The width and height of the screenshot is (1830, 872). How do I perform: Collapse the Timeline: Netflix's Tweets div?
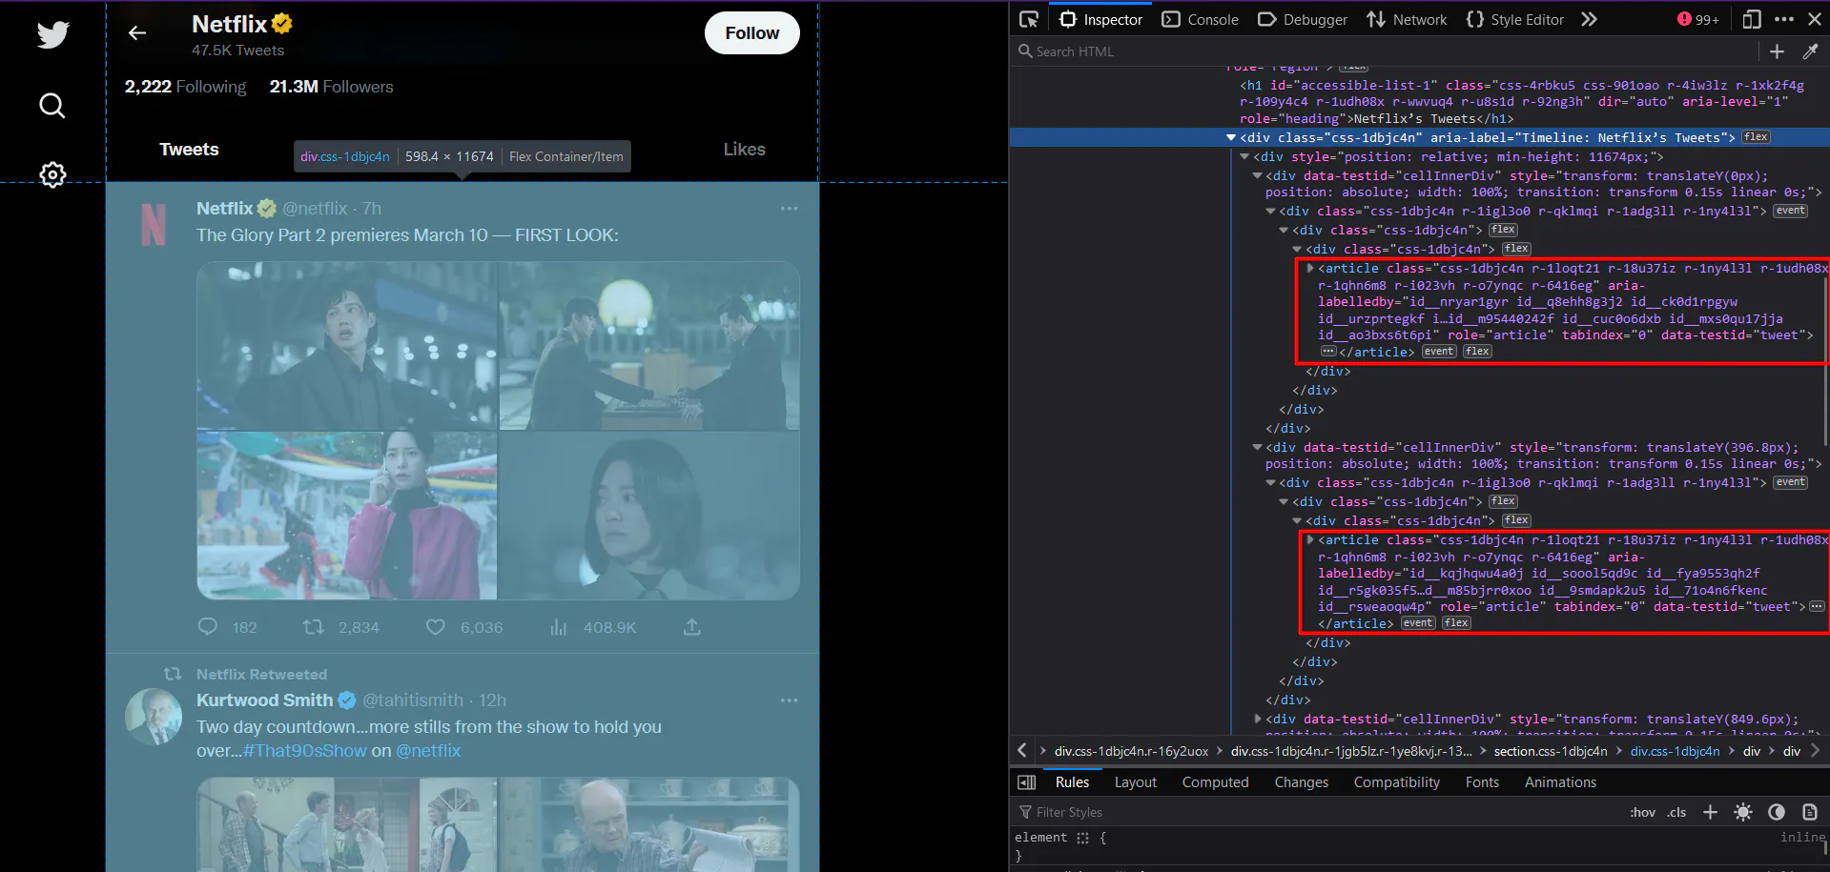[x=1231, y=137]
